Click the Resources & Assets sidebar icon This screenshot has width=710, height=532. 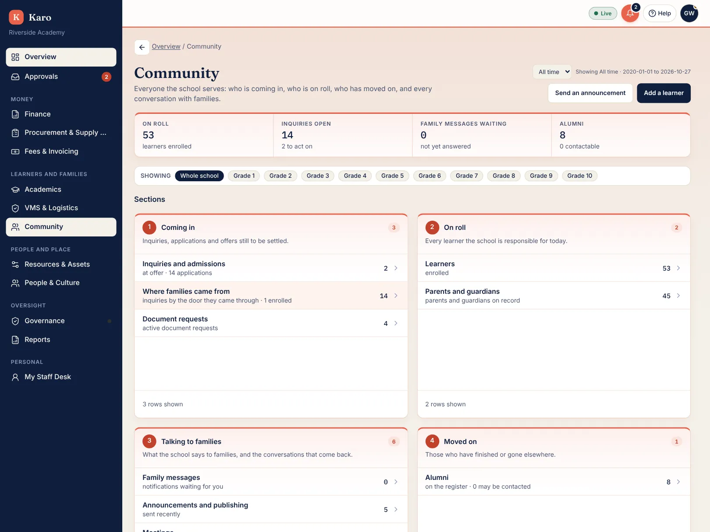[x=15, y=264]
